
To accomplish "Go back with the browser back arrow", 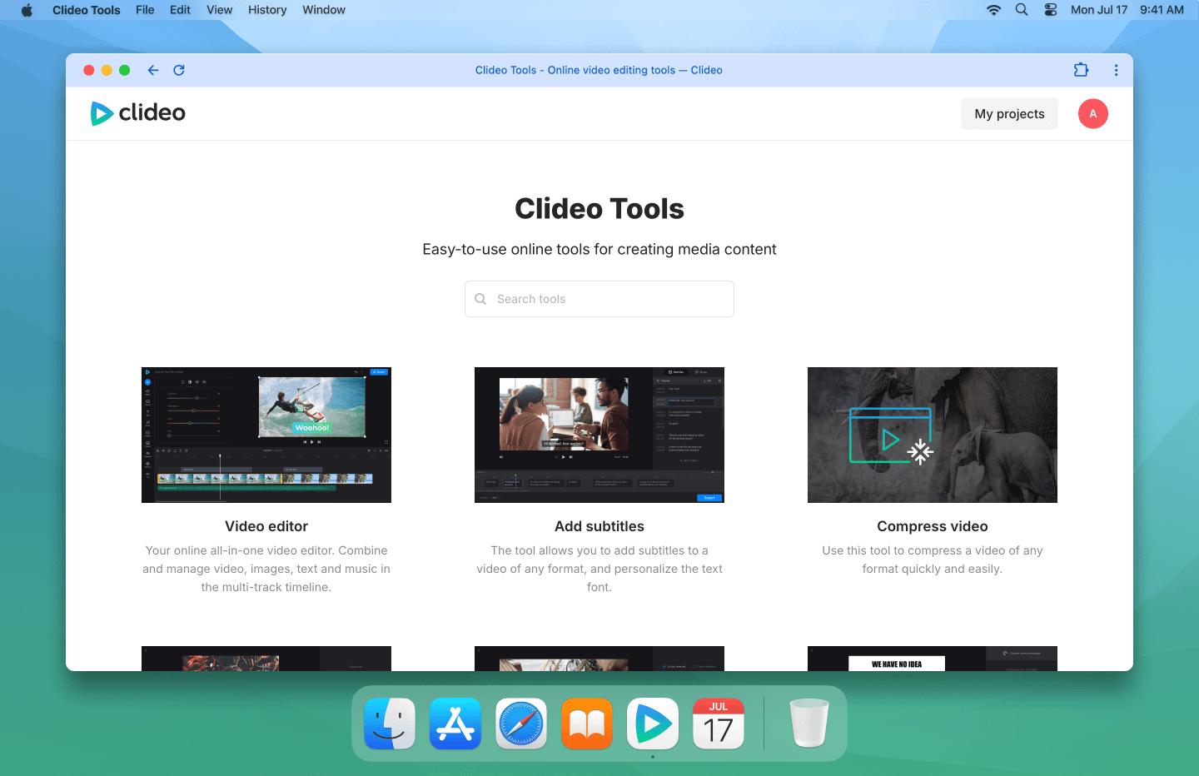I will [153, 70].
